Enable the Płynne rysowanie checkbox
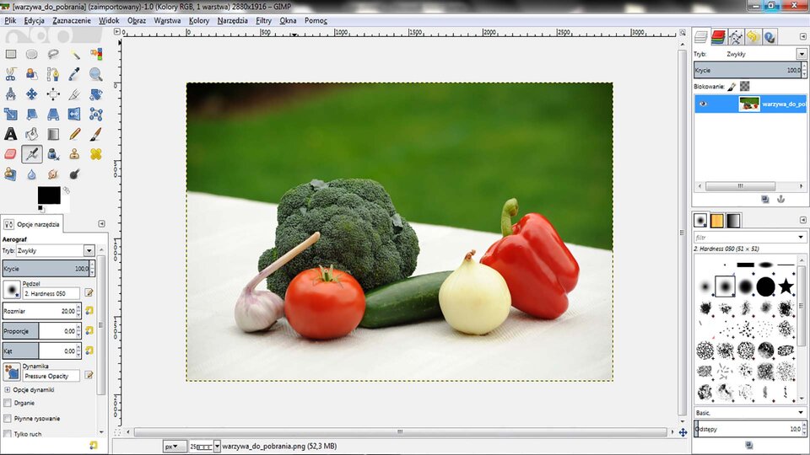810x455 pixels. [x=8, y=419]
